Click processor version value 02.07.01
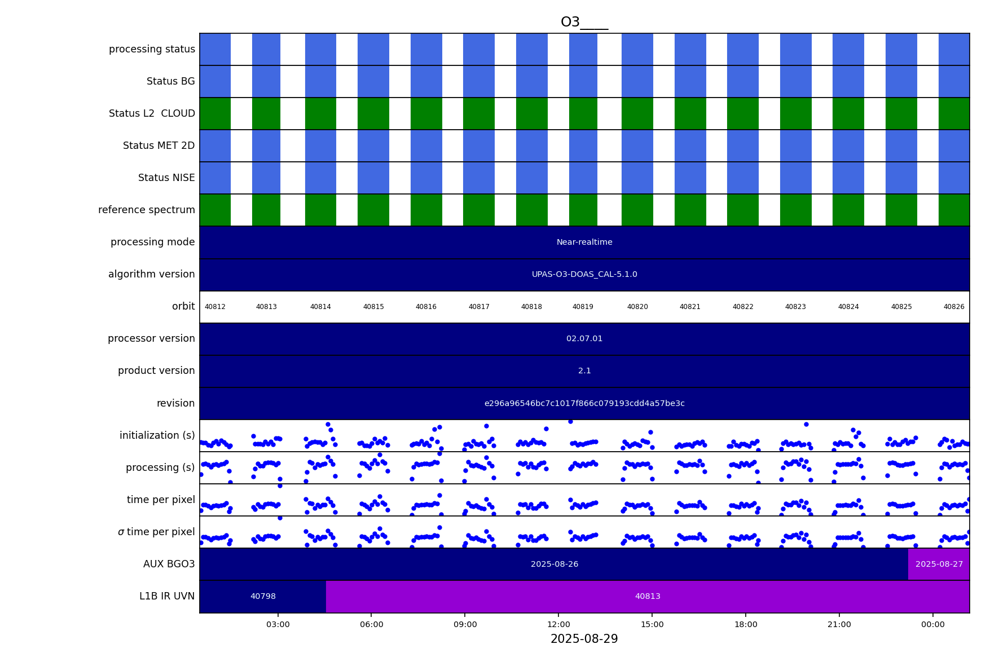999x666 pixels. pyautogui.click(x=584, y=339)
